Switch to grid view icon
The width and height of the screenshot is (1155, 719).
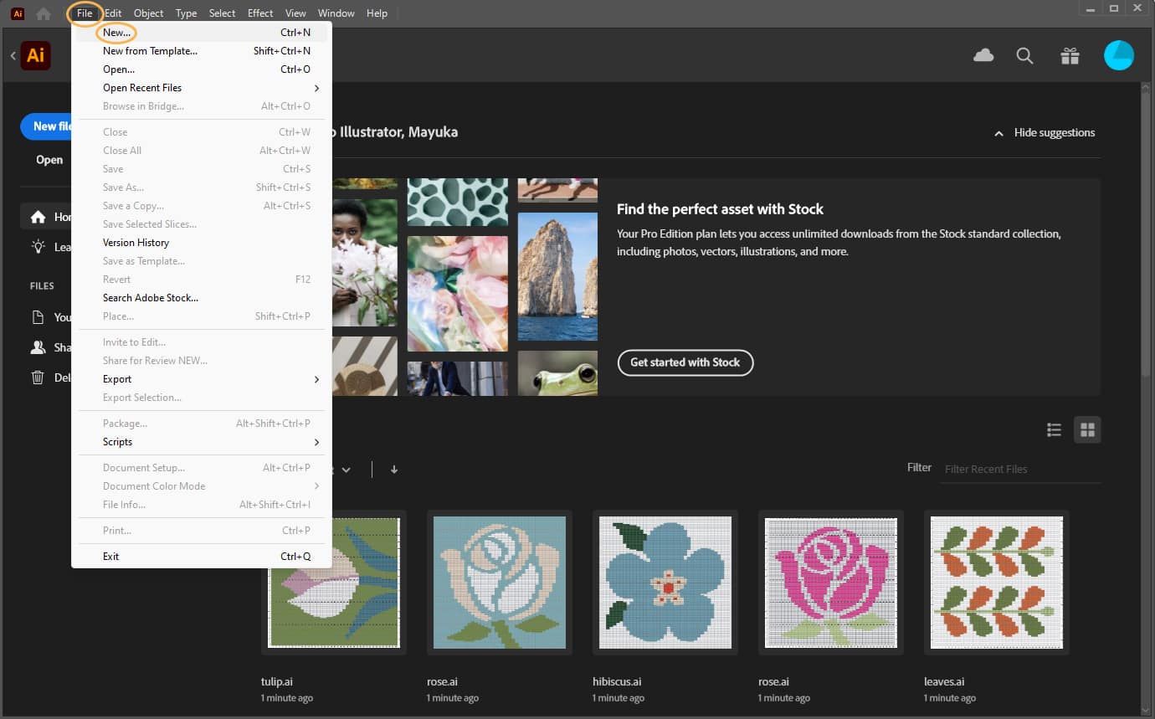[1087, 429]
